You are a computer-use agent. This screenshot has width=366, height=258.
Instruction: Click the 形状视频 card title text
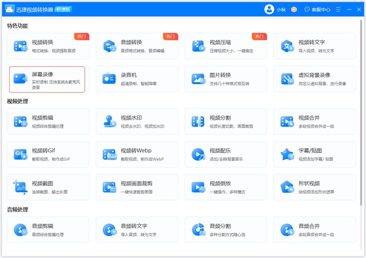[x=309, y=183]
